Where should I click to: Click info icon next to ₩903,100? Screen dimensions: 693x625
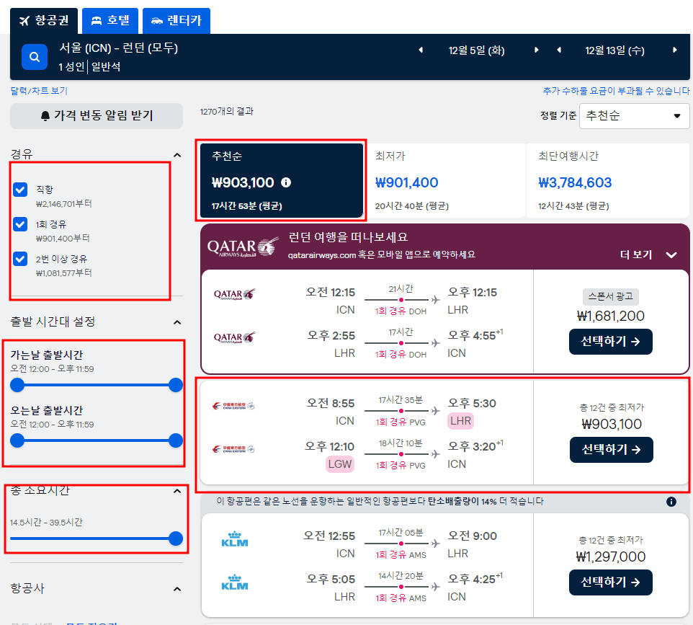286,182
